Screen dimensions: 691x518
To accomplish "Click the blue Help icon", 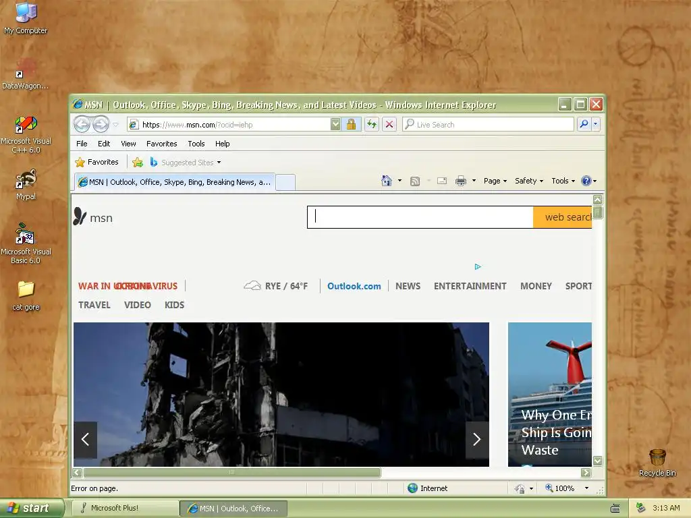I will pyautogui.click(x=586, y=181).
